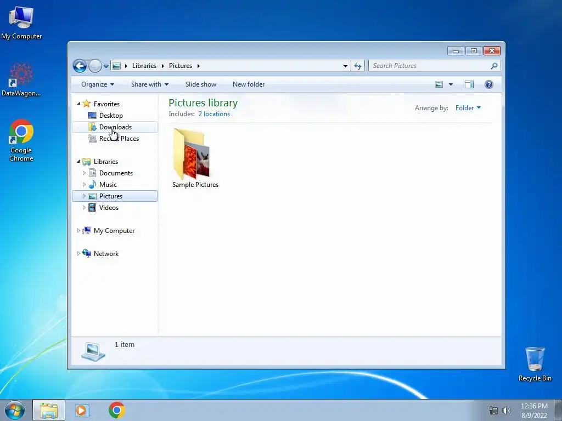Viewport: 562px width, 421px height.
Task: Open the 2 locations link
Action: tap(214, 114)
